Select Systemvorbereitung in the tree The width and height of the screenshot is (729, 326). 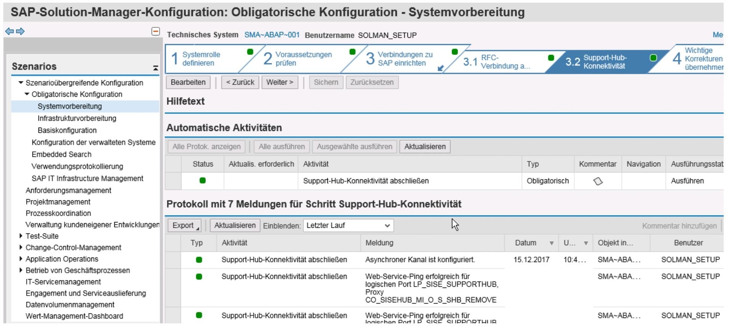pyautogui.click(x=70, y=106)
